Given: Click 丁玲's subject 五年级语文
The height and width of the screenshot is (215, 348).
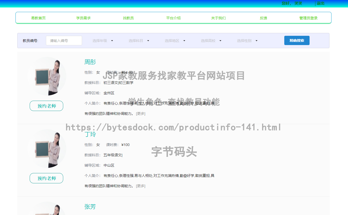Looking at the screenshot, I should 113,155.
